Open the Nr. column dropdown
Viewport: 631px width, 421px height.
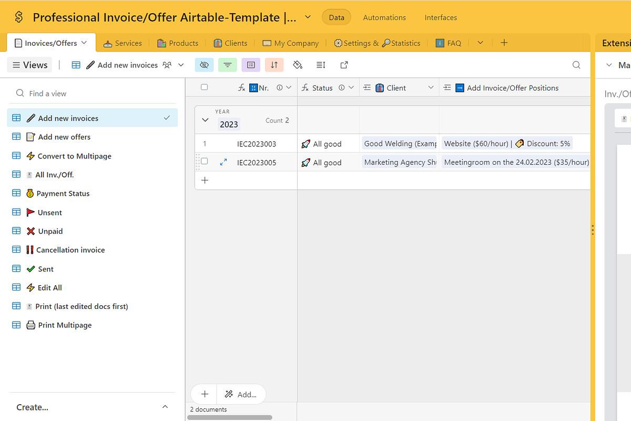[289, 88]
